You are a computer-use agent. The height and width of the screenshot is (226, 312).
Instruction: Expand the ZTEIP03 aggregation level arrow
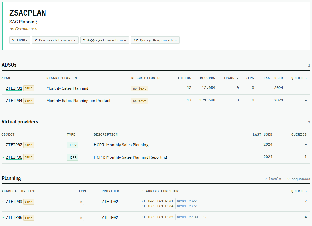pyautogui.click(x=3, y=202)
